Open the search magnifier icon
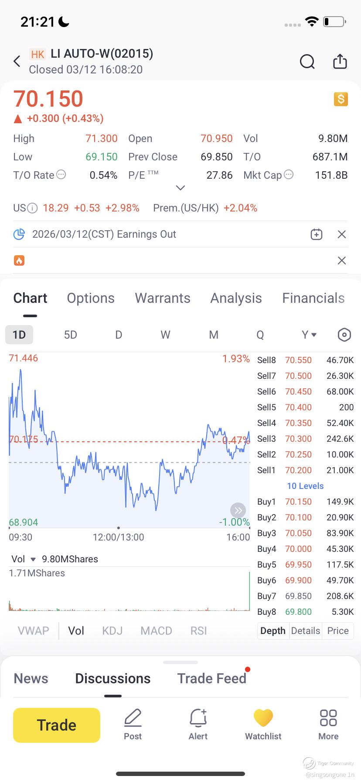 click(307, 62)
